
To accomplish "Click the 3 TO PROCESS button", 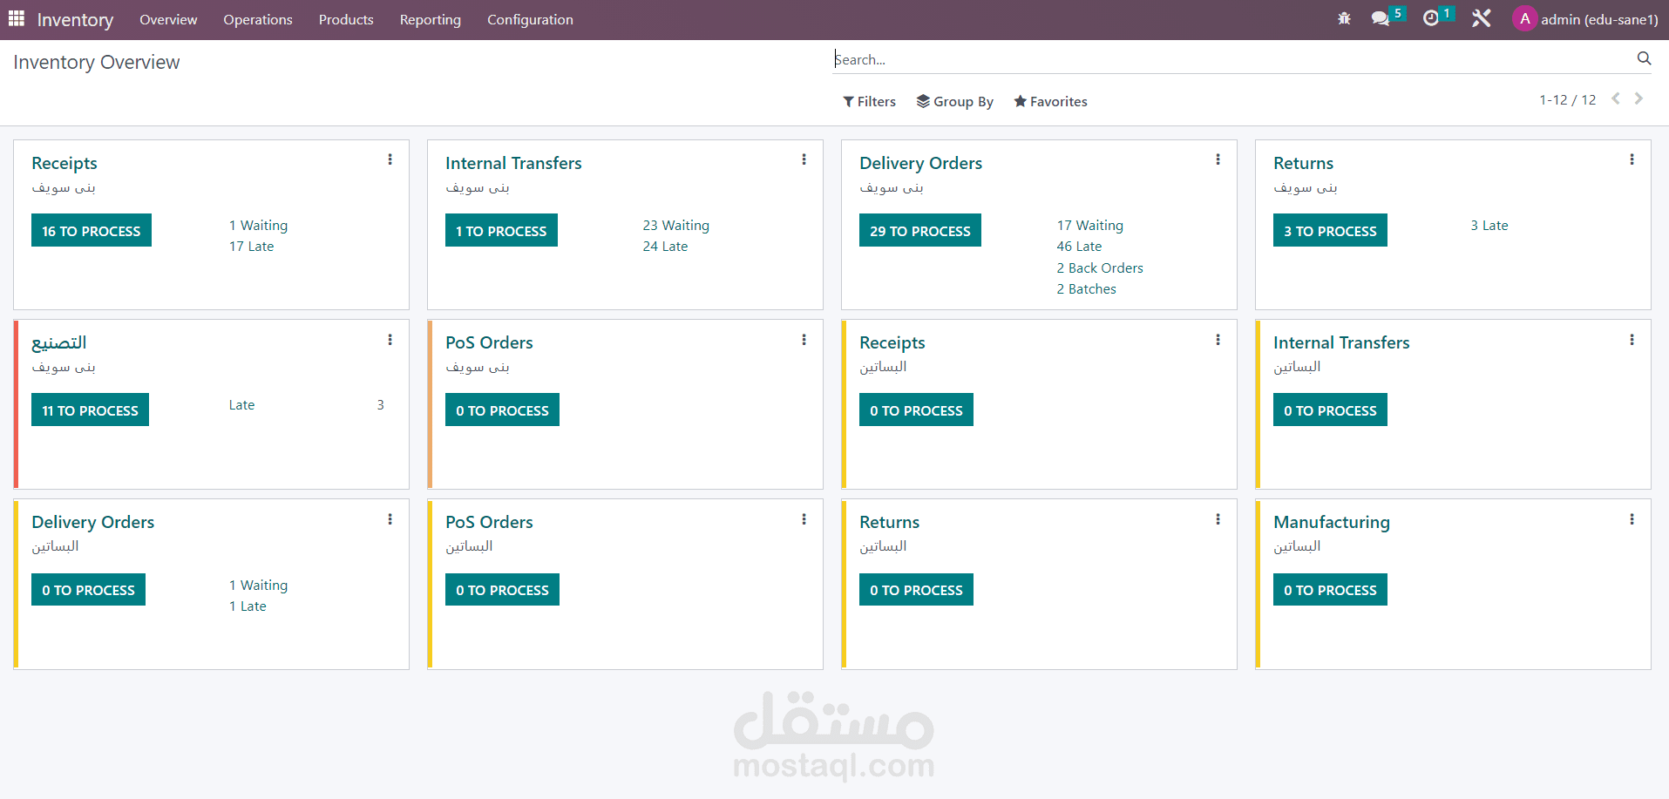I will (1330, 230).
